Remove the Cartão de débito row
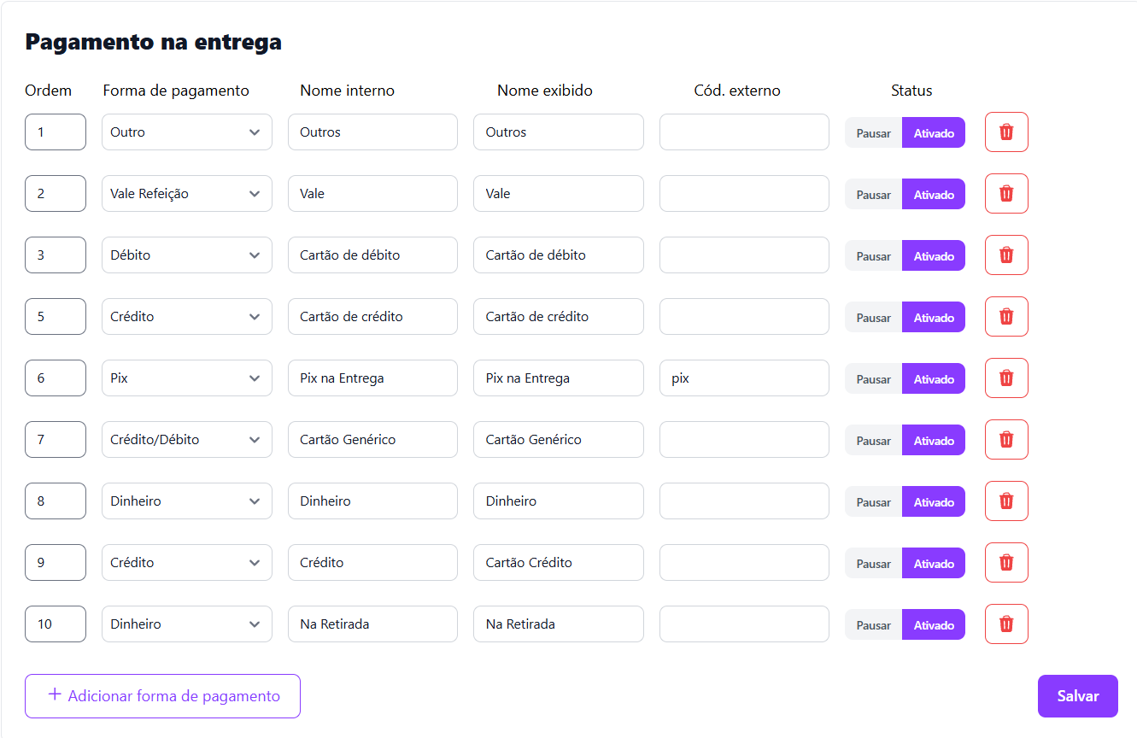Viewport: 1137px width, 738px height. [x=1006, y=255]
